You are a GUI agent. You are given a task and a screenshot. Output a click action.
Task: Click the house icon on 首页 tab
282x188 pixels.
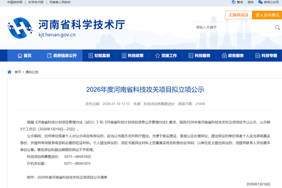tap(20, 55)
